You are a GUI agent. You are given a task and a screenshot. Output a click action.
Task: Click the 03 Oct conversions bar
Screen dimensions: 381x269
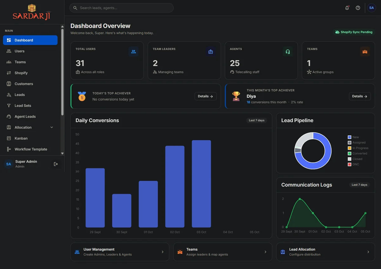[x=201, y=184]
